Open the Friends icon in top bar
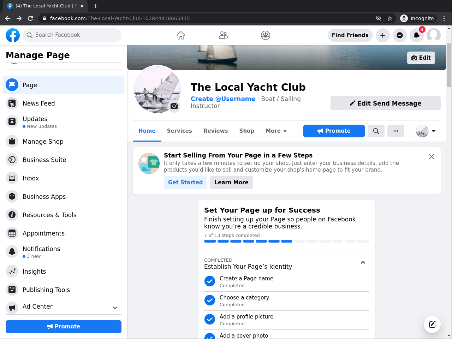 223,35
